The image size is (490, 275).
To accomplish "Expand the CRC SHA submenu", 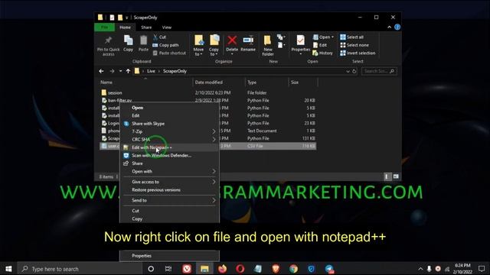I will [214, 139].
